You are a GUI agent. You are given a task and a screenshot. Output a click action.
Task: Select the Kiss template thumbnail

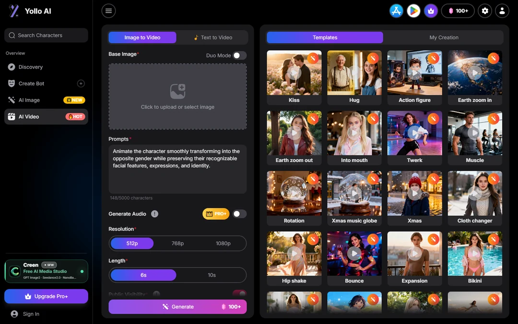point(294,73)
